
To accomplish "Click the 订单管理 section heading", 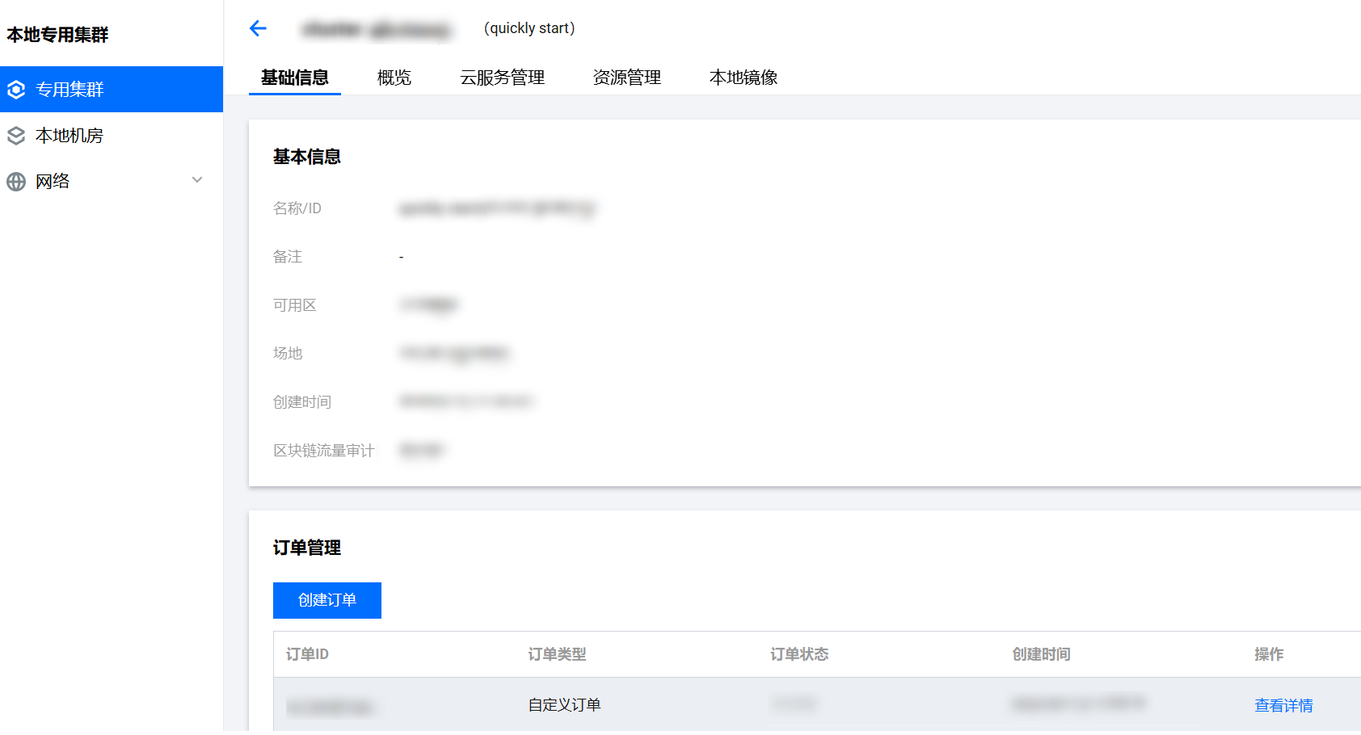I will (x=307, y=548).
